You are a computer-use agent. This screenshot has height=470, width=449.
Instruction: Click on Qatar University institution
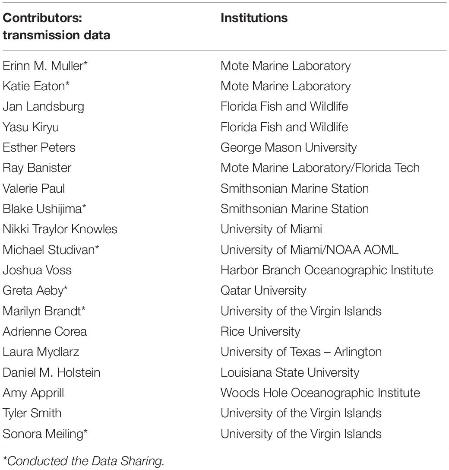click(264, 291)
